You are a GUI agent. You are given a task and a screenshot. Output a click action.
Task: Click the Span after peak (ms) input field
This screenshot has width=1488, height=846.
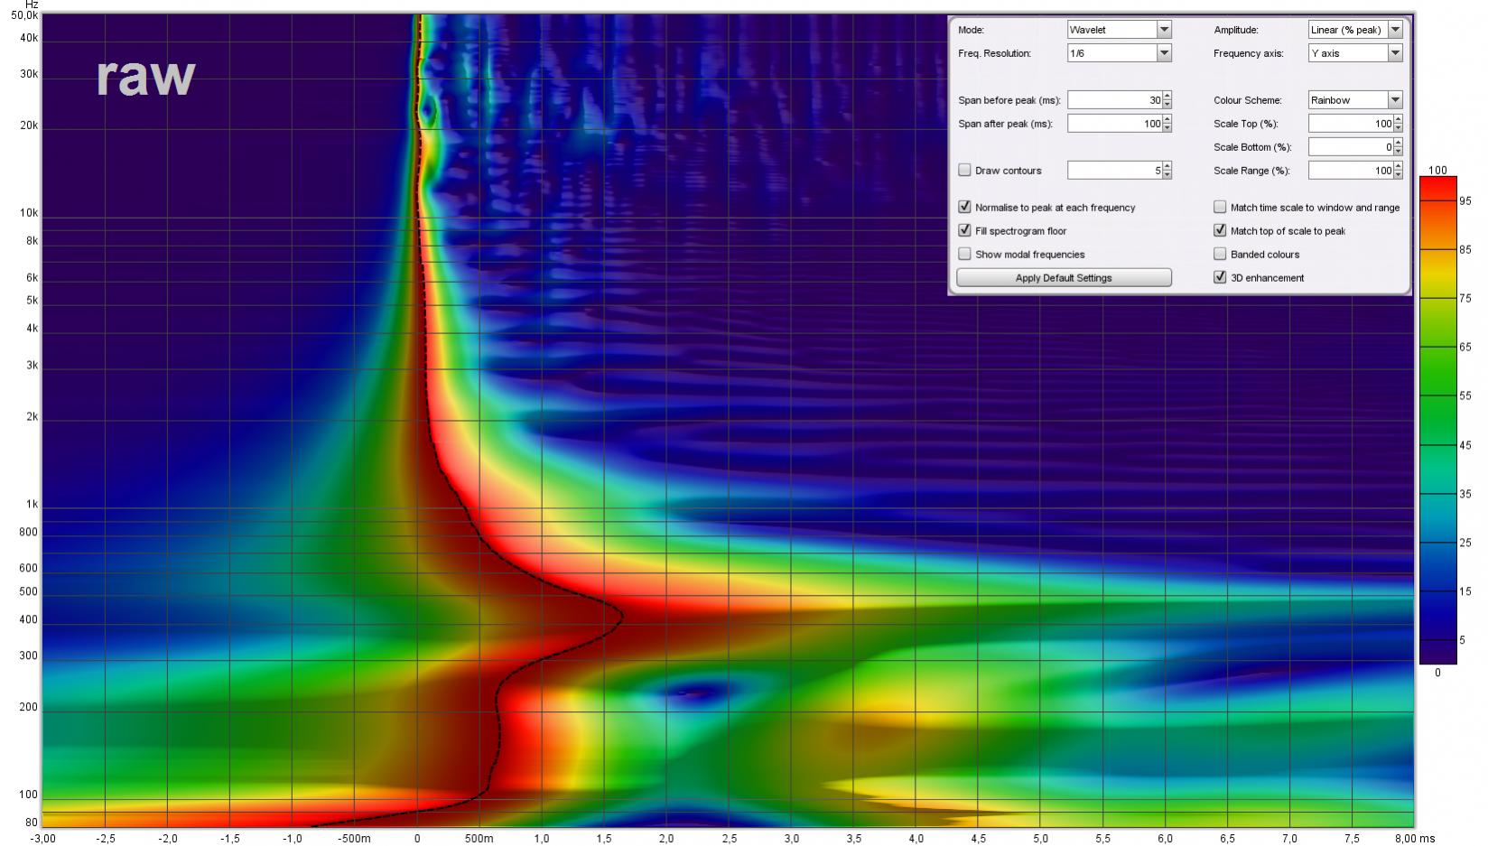click(x=1114, y=124)
